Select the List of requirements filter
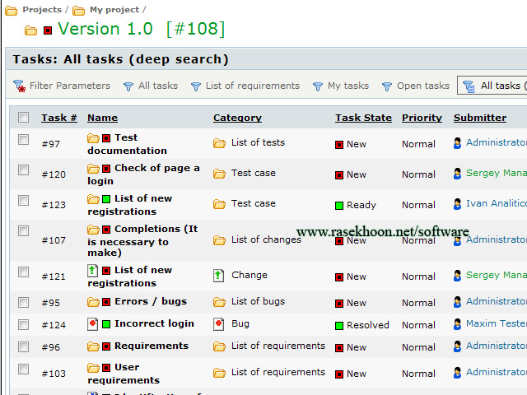Viewport: 527px width, 395px height. pos(253,86)
